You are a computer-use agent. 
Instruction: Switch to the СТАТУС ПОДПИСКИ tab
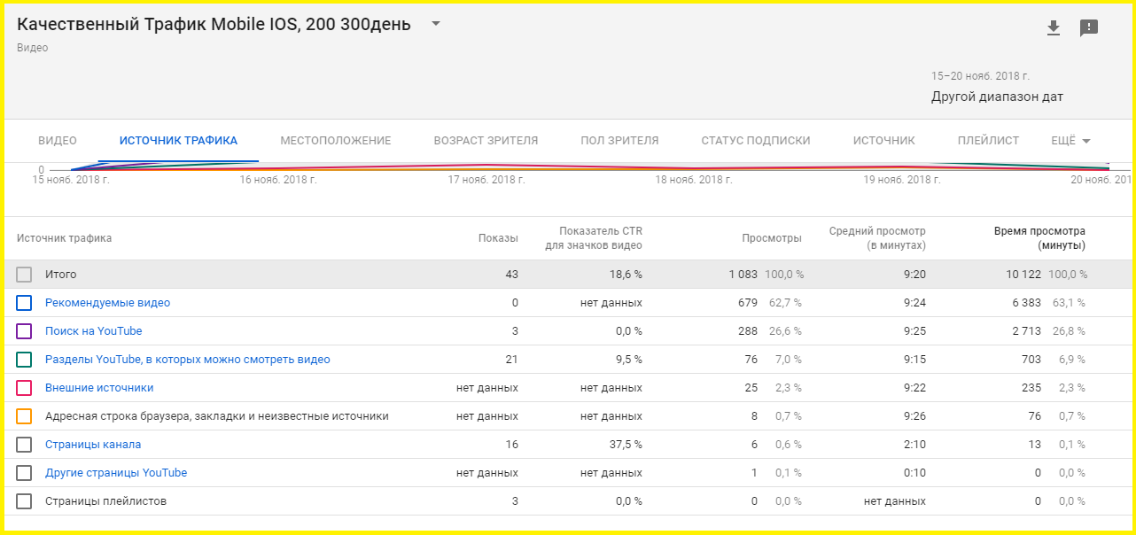(x=756, y=141)
